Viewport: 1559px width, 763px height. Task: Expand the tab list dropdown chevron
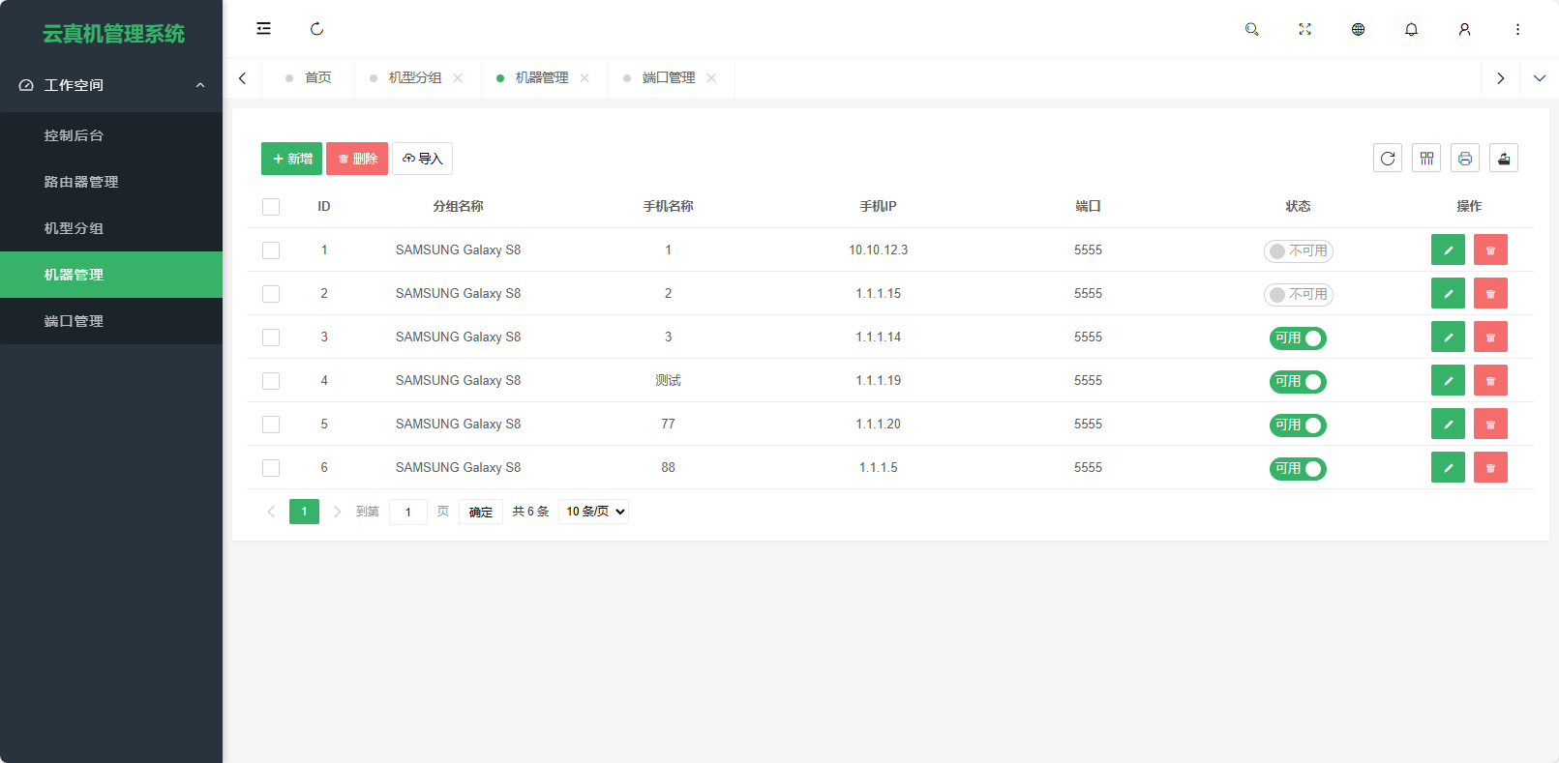(x=1539, y=78)
